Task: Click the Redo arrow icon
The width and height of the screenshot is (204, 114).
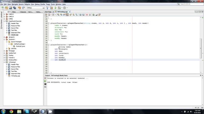Action: click(23, 8)
